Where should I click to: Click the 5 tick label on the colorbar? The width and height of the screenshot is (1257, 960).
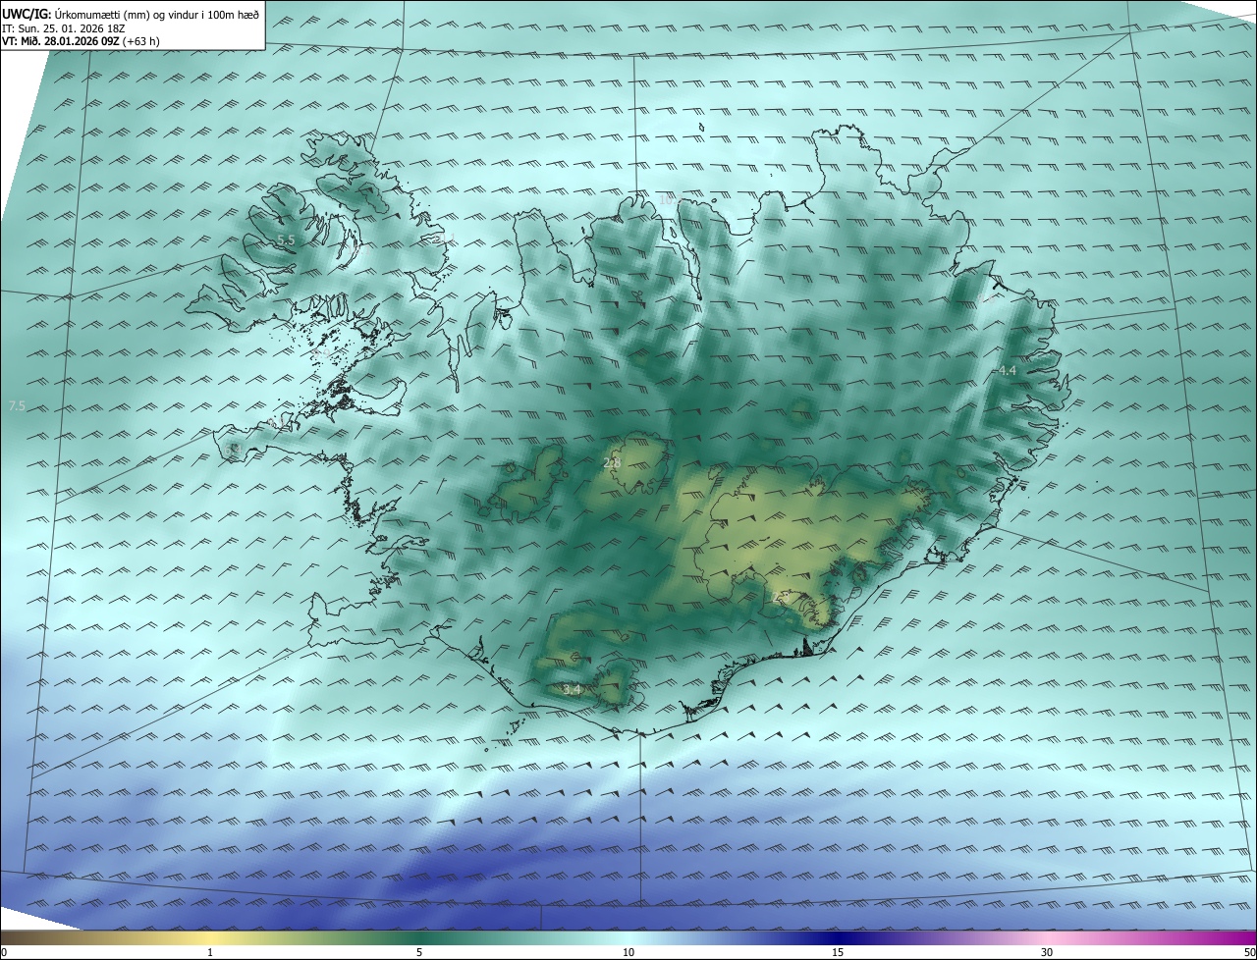[x=419, y=952]
